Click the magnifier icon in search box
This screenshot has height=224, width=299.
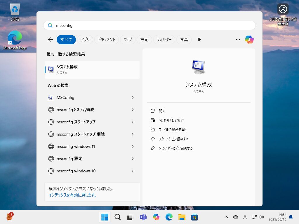pyautogui.click(x=50, y=25)
